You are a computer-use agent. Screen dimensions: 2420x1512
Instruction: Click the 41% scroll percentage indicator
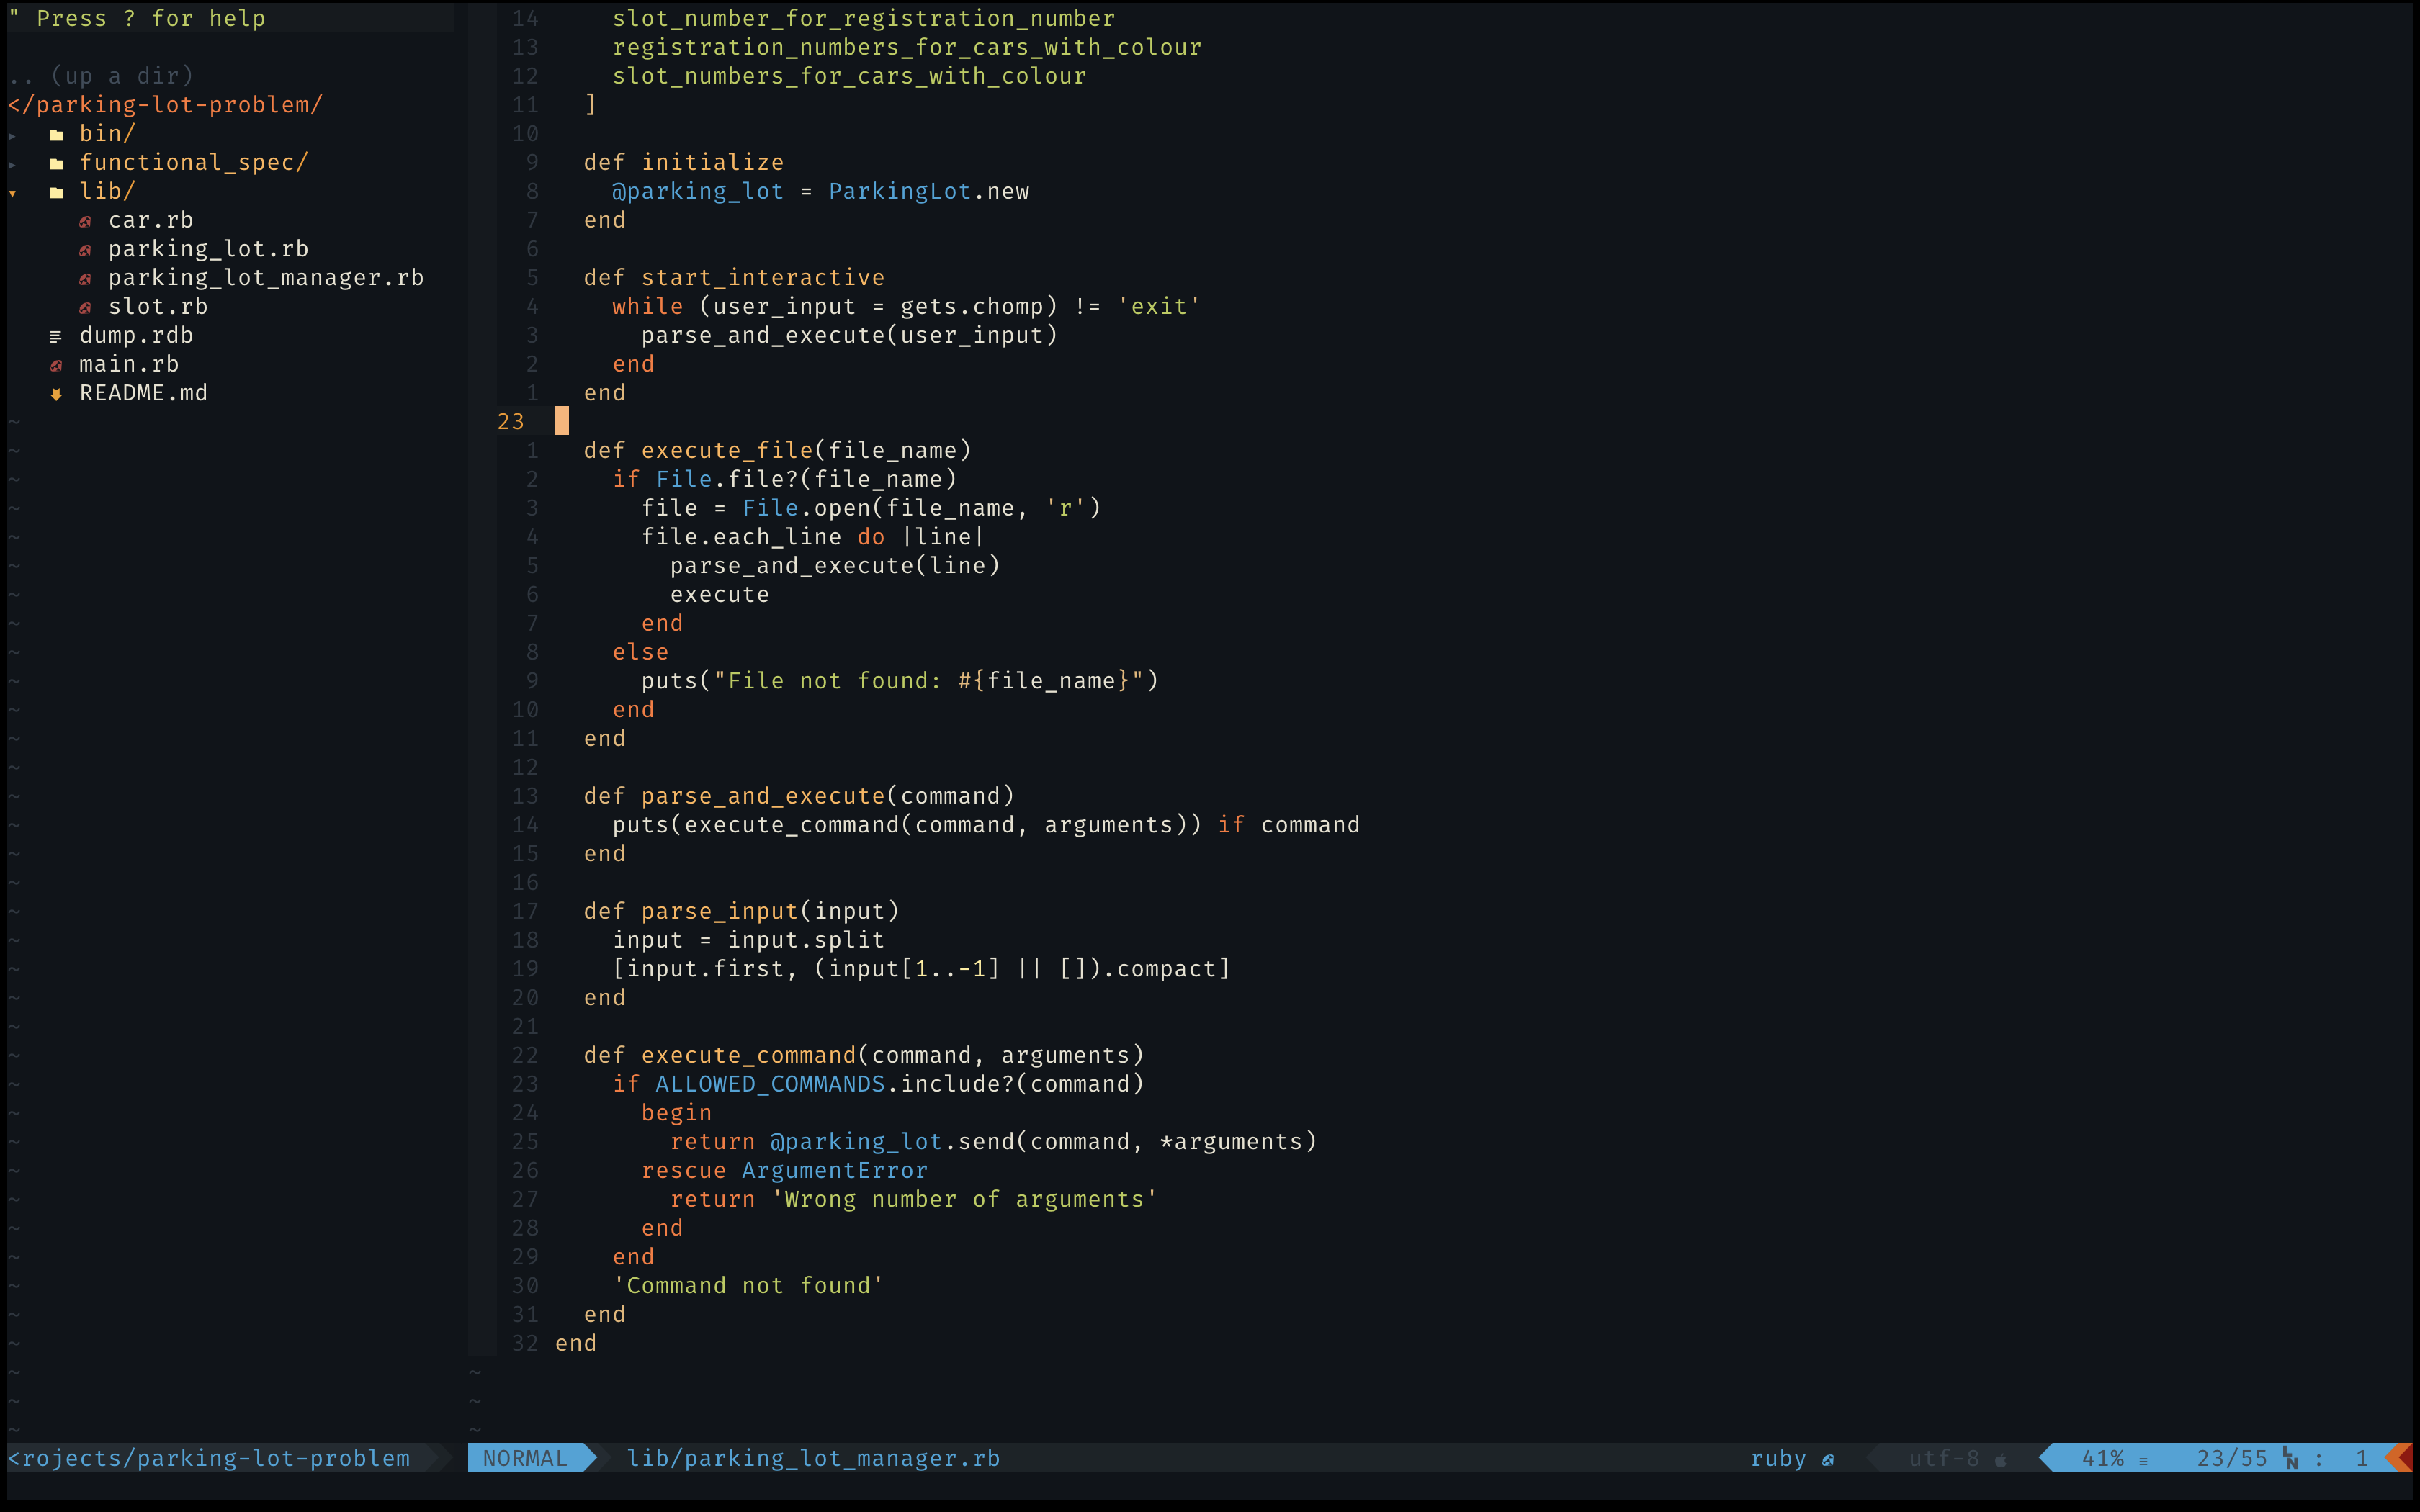[2102, 1458]
